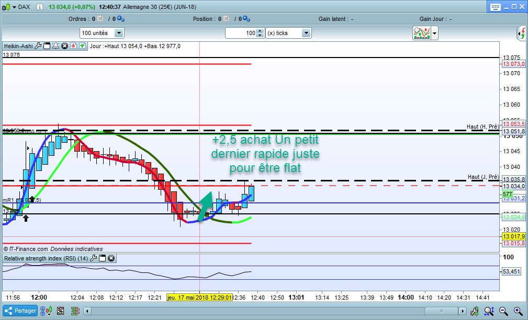Image resolution: width=528 pixels, height=320 pixels.
Task: Decrease the tick value with down stepper
Action: 260,36
